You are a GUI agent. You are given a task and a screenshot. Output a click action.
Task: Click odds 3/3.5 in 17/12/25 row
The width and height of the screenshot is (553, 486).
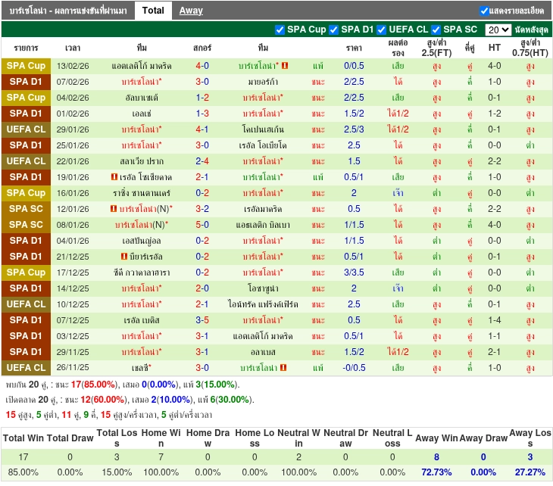point(354,273)
